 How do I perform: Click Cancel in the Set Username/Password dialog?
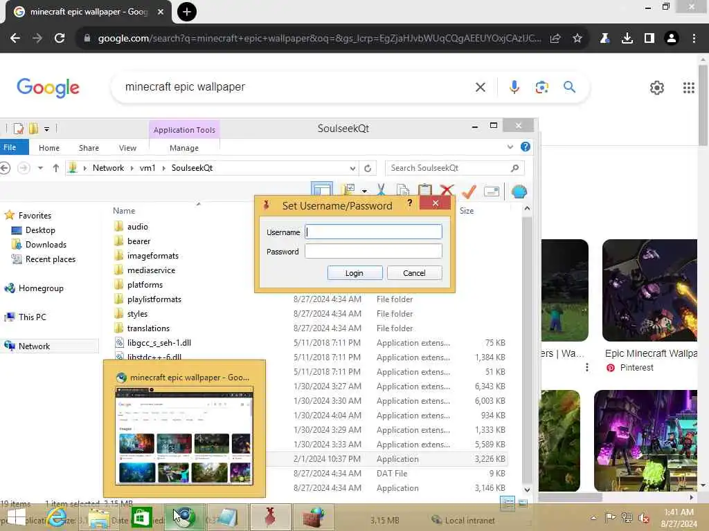click(414, 272)
